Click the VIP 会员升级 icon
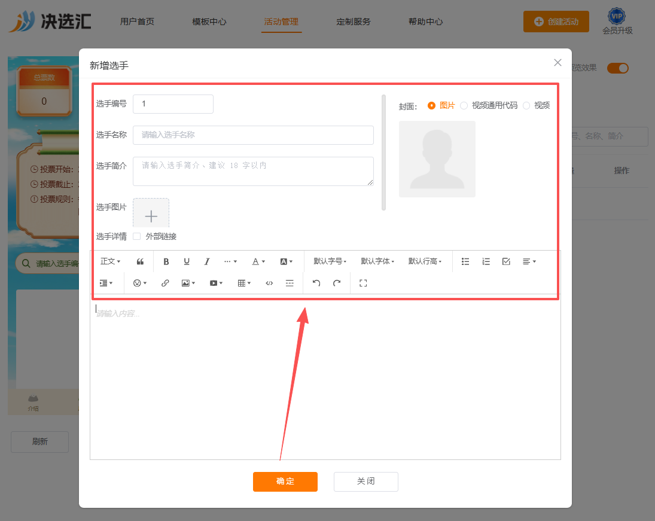This screenshot has height=521, width=655. pos(617,21)
